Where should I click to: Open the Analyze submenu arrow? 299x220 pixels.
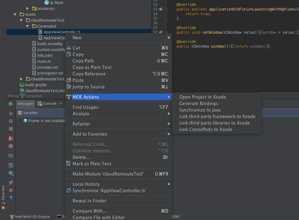click(169, 114)
